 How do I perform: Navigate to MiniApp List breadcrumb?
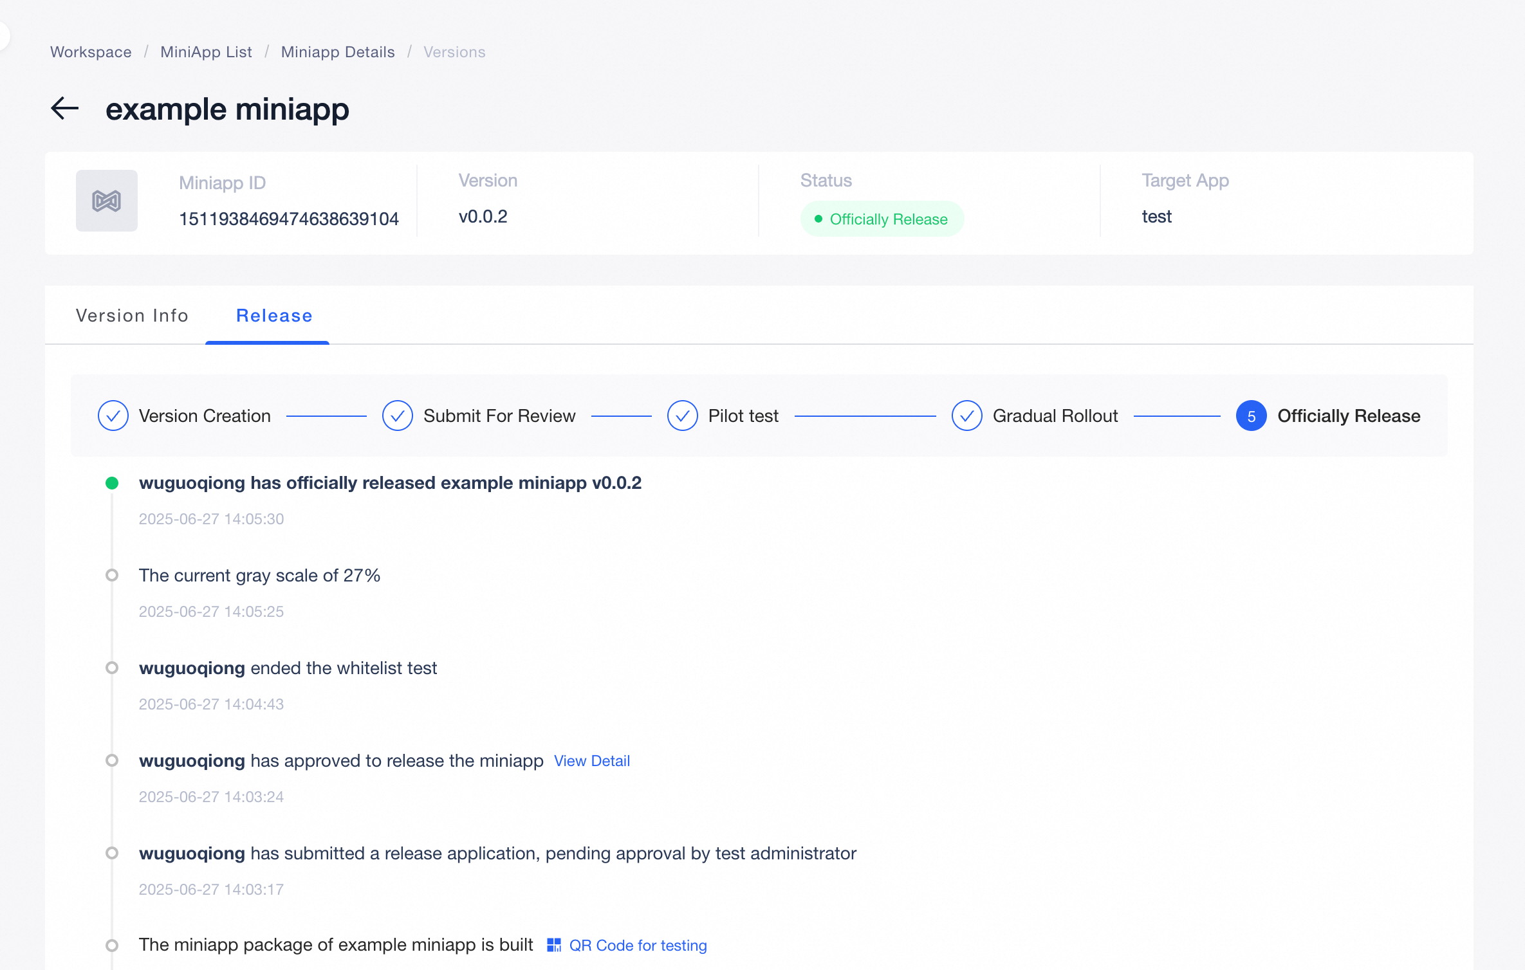tap(206, 52)
